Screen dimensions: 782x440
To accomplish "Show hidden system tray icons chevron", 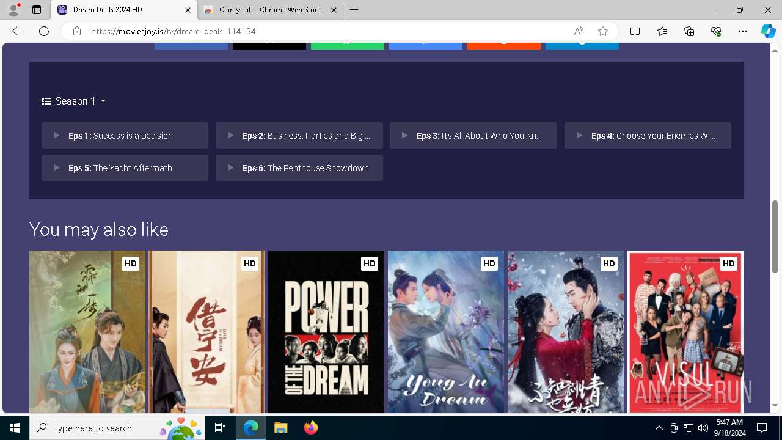I will pyautogui.click(x=659, y=428).
